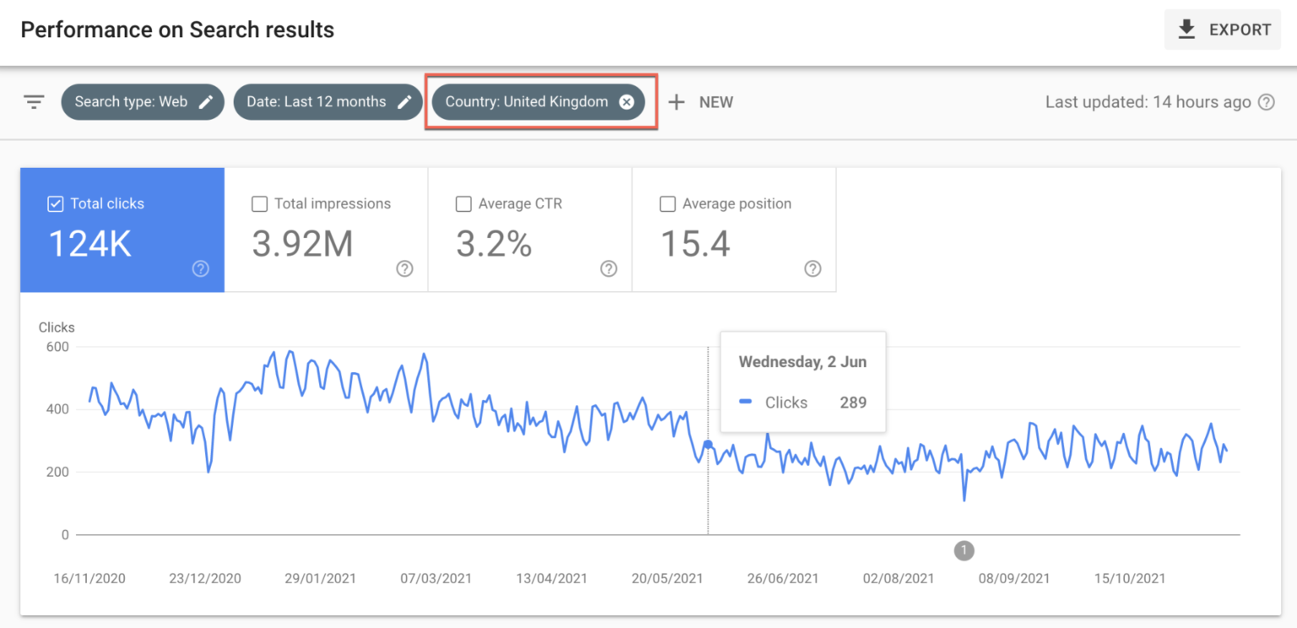Uncheck the Total clicks checkbox

click(x=55, y=203)
